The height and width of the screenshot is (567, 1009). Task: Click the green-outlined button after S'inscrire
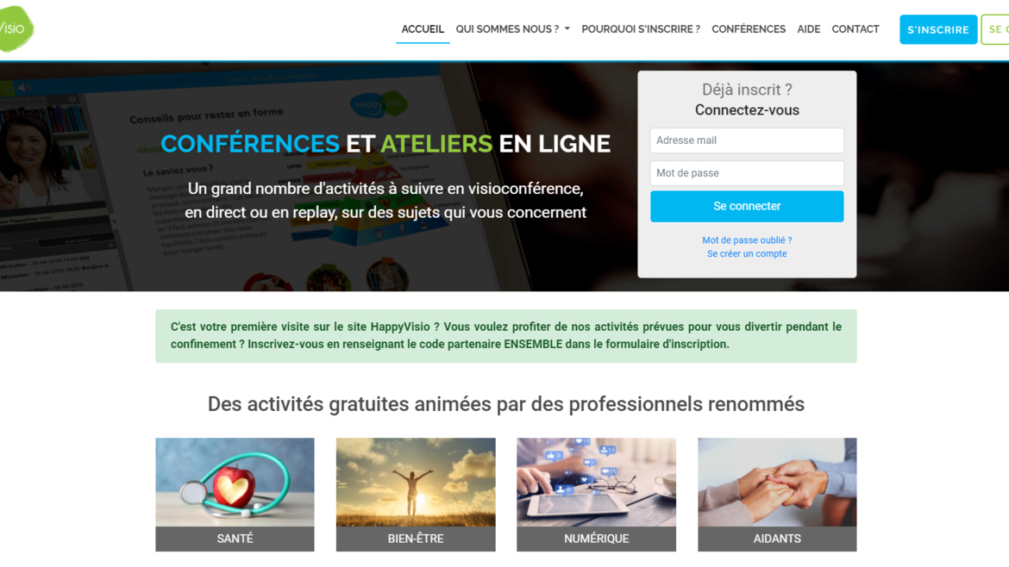[995, 29]
